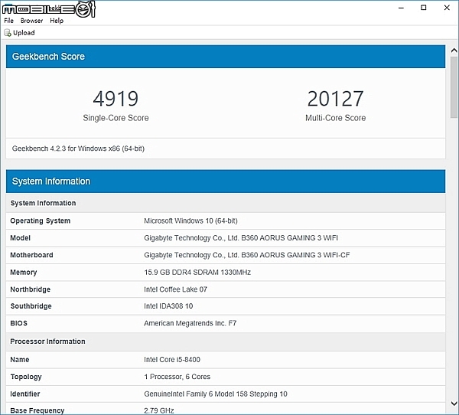
Task: Click the blue System Information header
Action: tap(226, 181)
